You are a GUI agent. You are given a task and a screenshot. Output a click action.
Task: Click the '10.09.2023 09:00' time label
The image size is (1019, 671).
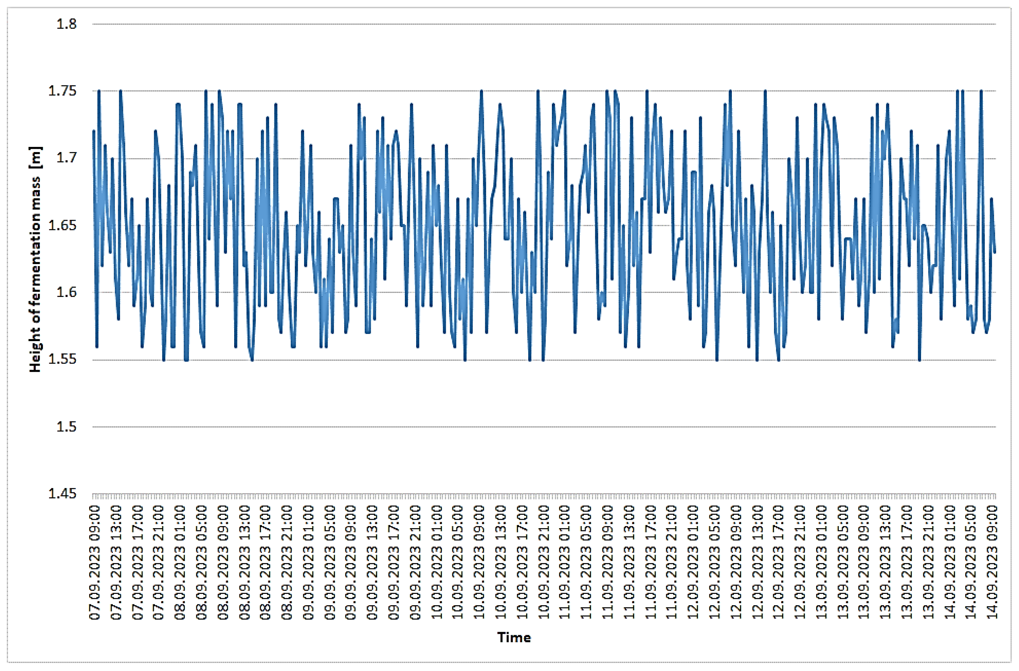479,562
